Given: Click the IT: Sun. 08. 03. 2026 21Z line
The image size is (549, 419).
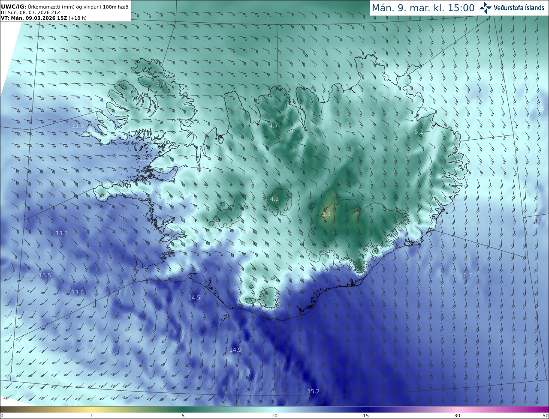Looking at the screenshot, I should [31, 12].
